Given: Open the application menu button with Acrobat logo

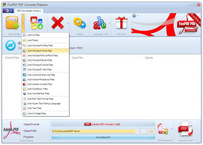Looking at the screenshot, I should (x=8, y=11).
